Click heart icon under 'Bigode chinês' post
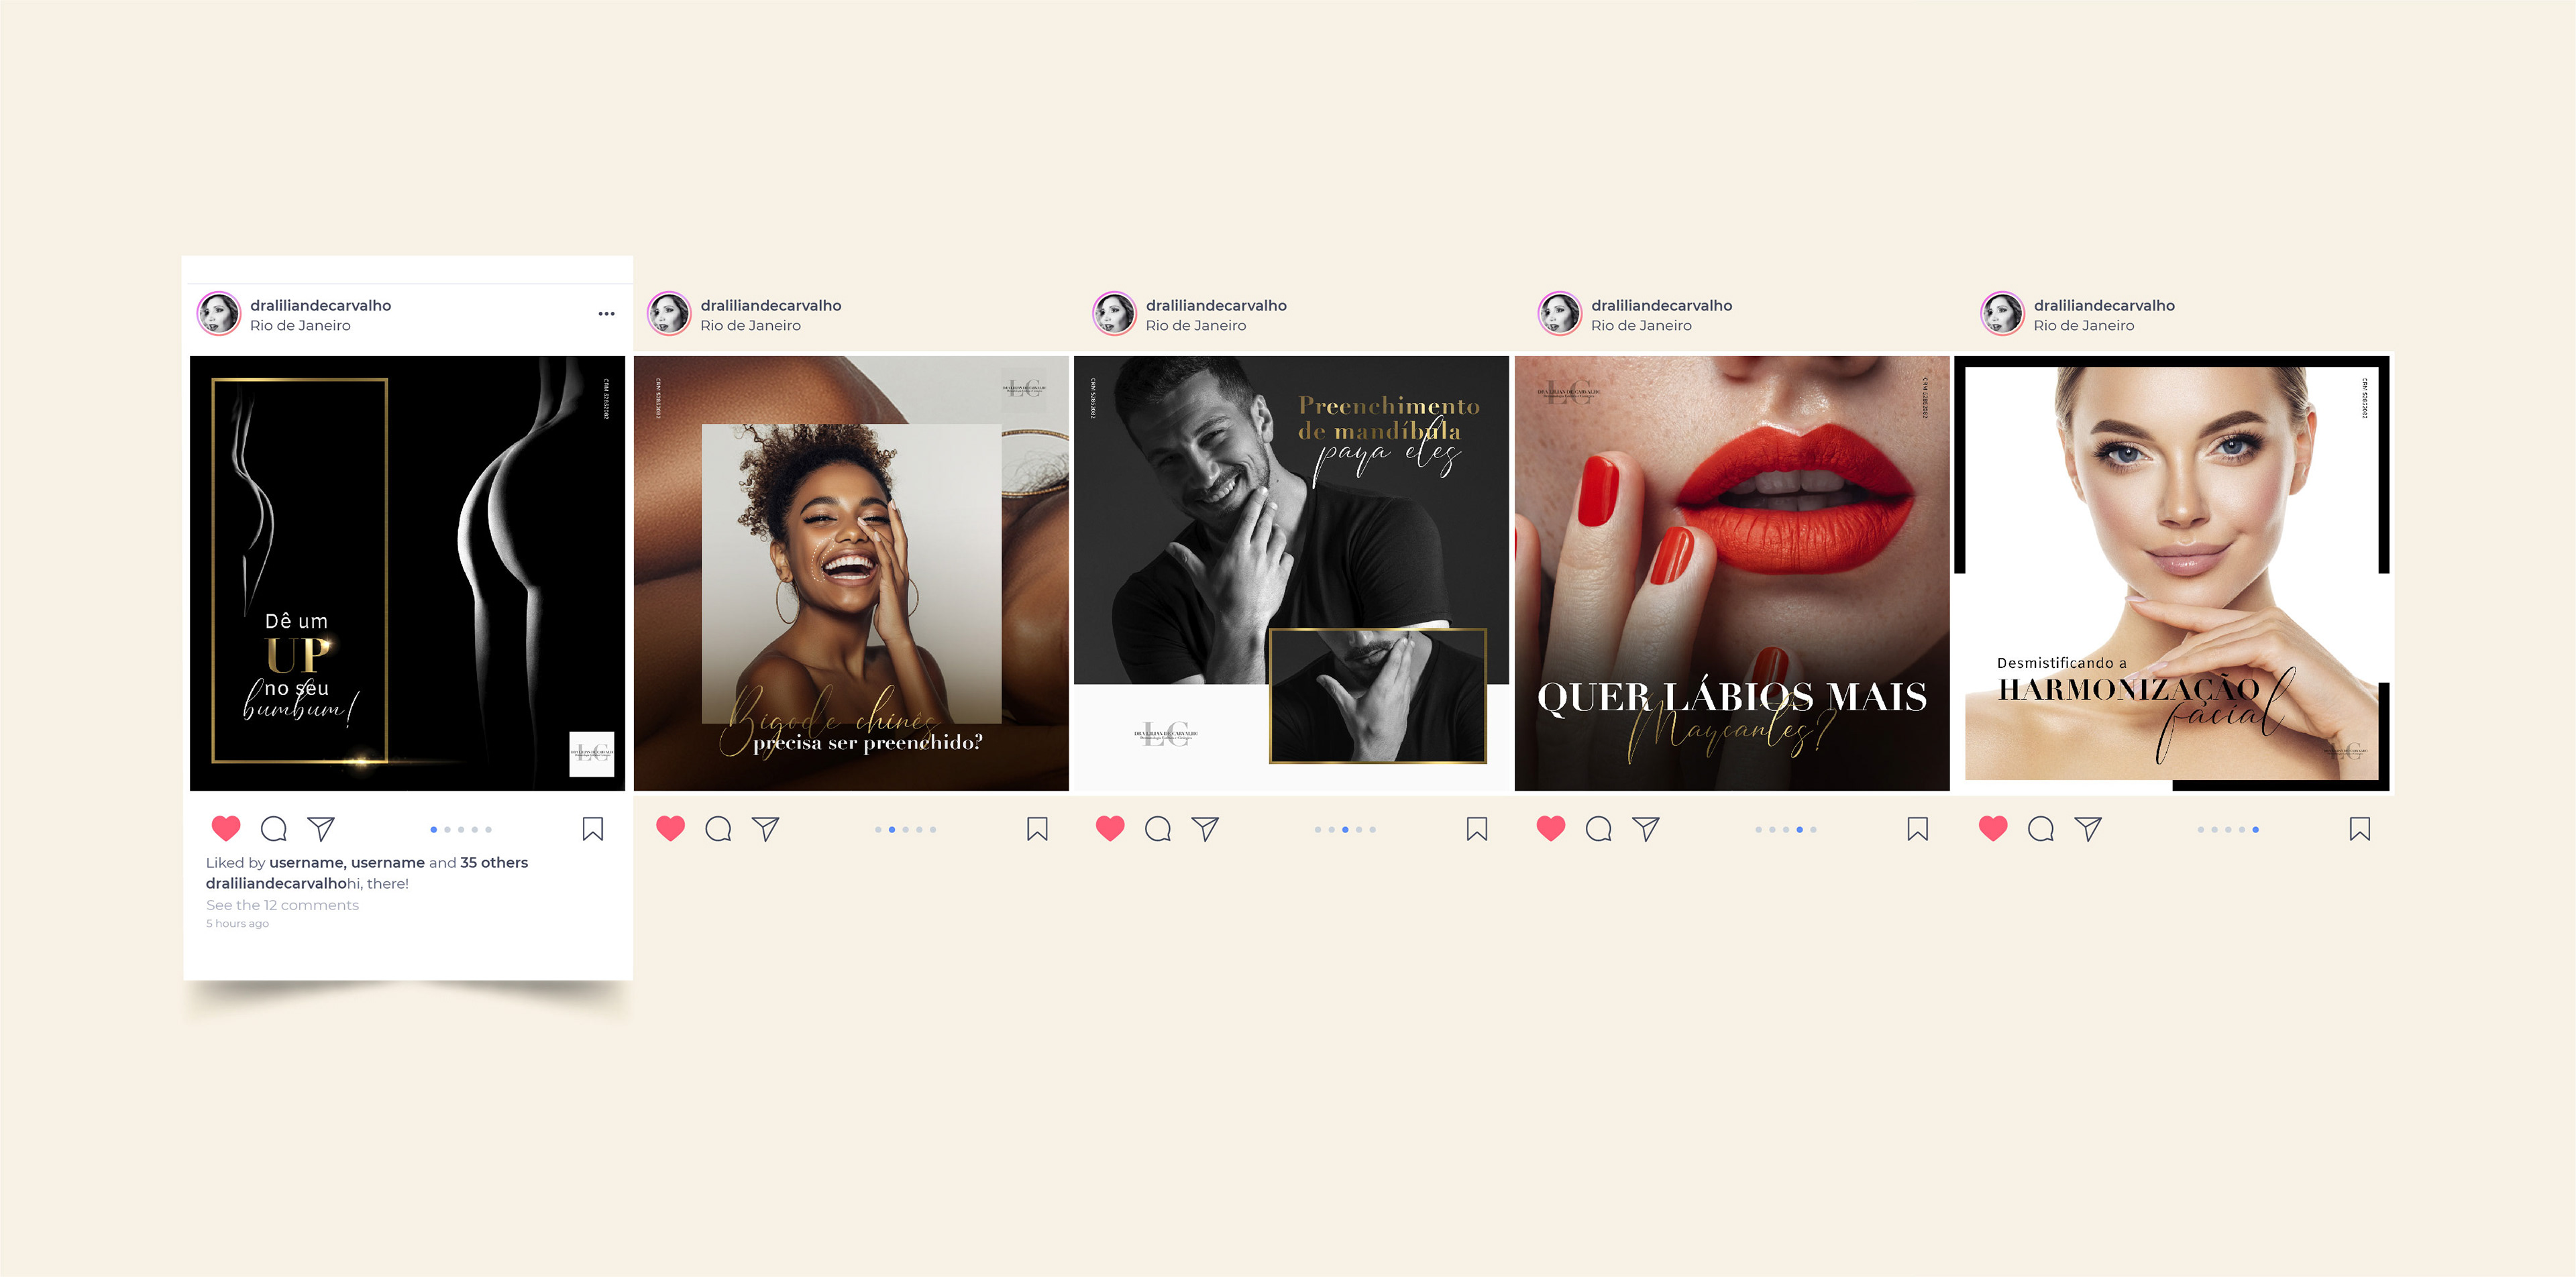The image size is (2576, 1277). 670,828
